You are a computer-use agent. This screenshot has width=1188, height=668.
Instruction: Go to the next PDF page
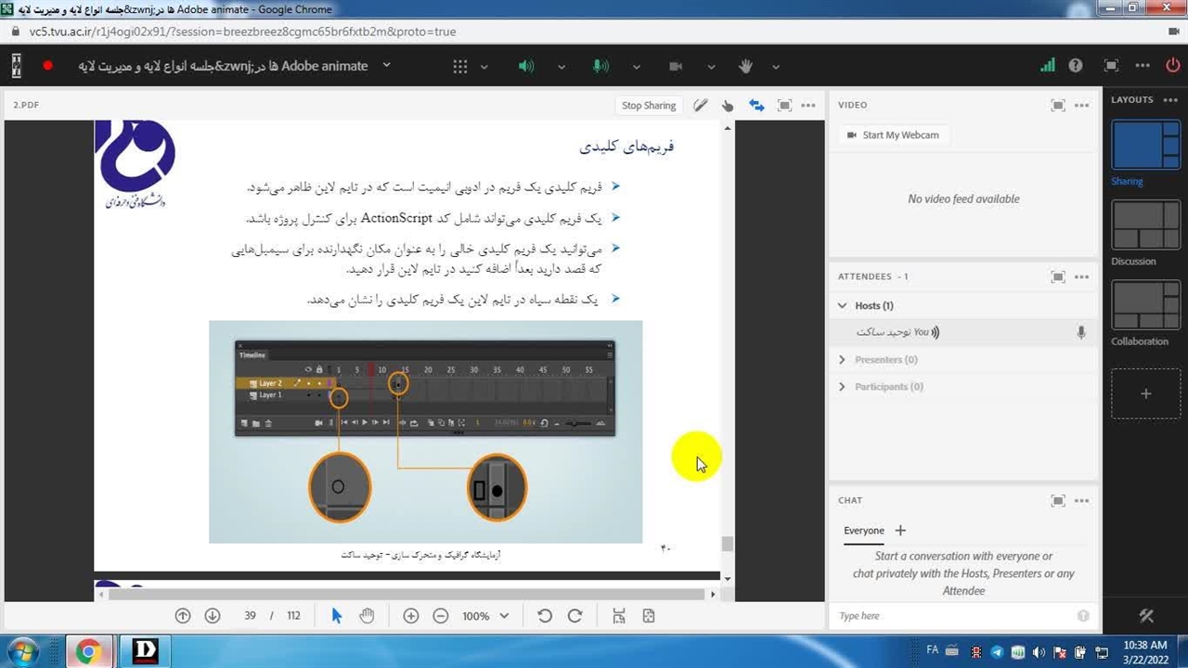[x=213, y=616]
